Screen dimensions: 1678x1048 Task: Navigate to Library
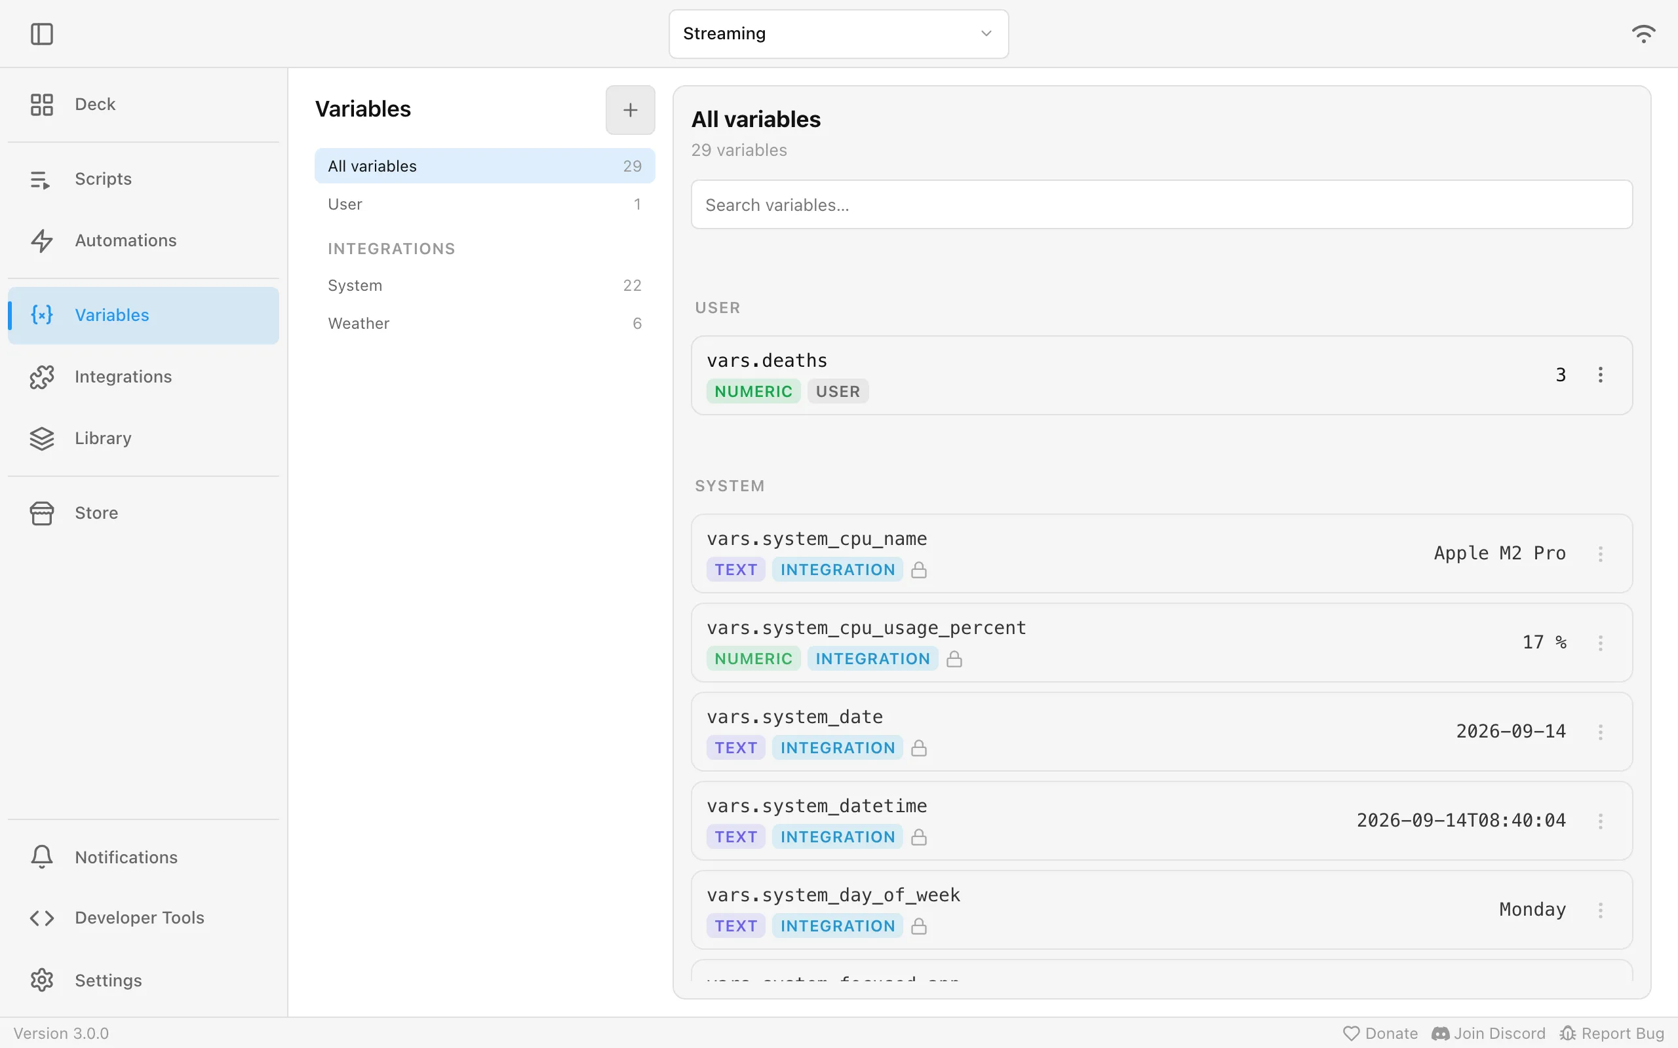point(144,438)
